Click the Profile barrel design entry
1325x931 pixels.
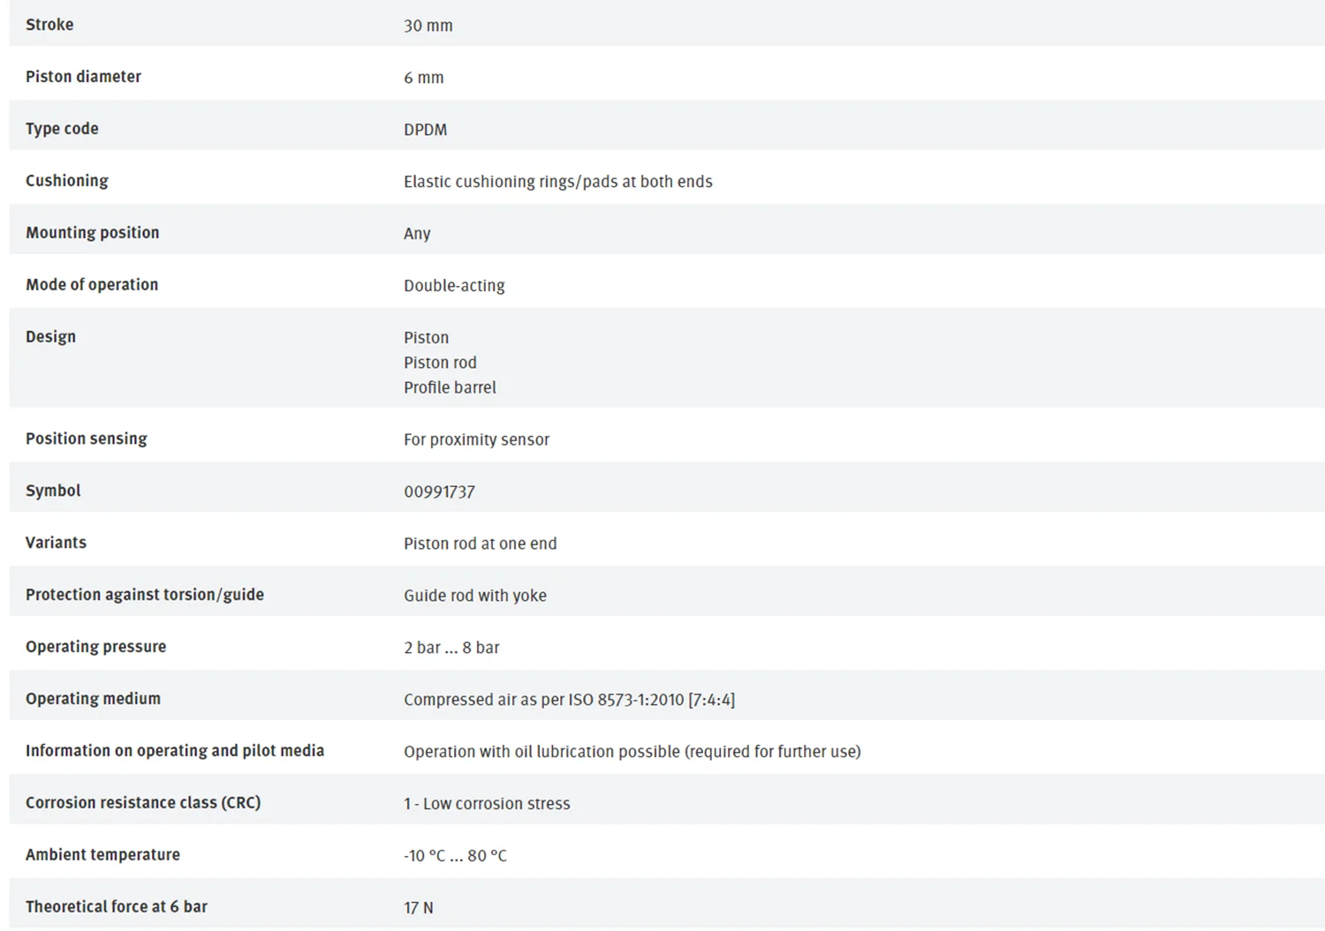click(x=450, y=387)
